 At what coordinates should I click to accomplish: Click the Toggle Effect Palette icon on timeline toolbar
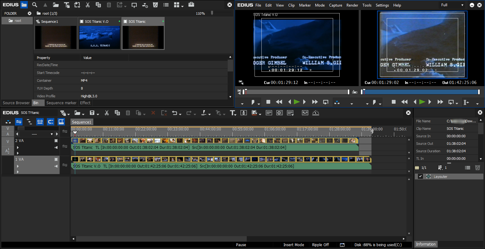click(279, 113)
